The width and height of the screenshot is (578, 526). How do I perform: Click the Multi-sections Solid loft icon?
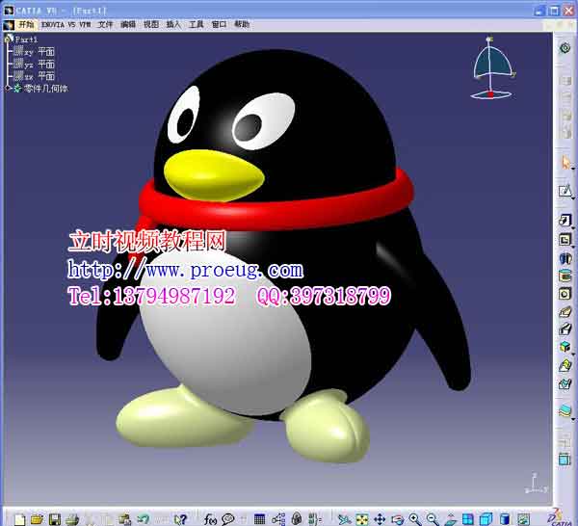pos(565,365)
